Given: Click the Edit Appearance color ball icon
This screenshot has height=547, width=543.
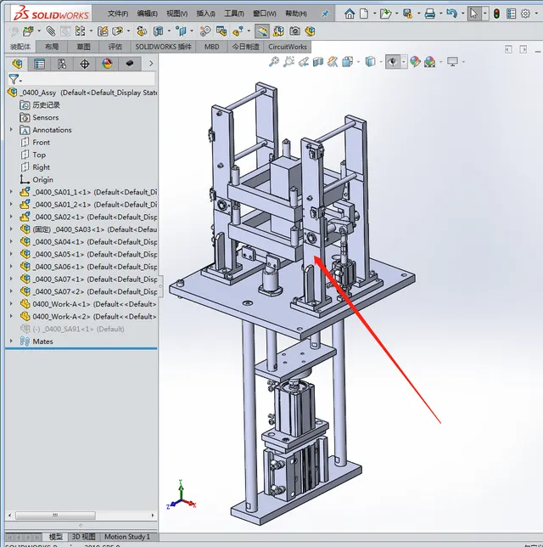Looking at the screenshot, I should [x=415, y=62].
